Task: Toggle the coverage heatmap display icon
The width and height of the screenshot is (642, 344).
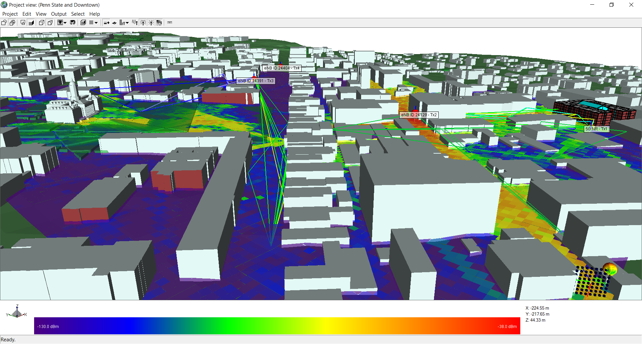Action: click(159, 23)
